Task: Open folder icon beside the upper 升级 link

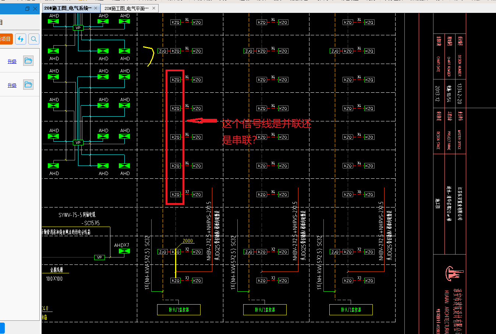Action: (x=28, y=61)
